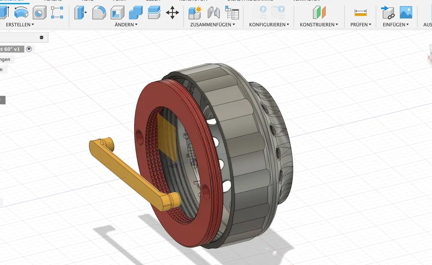Select the Offset Face tool icon

coord(154,13)
